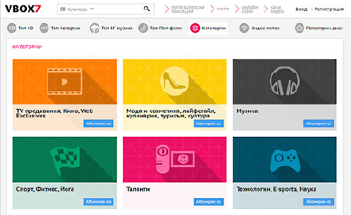Click the blue gamepad category image
Image resolution: width=351 pixels, height=215 pixels.
click(x=284, y=159)
